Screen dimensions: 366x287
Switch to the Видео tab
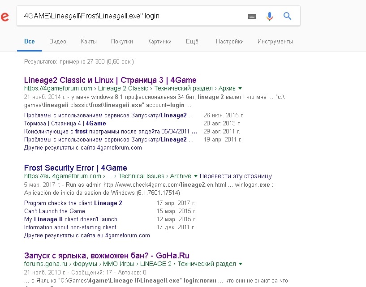coord(58,41)
